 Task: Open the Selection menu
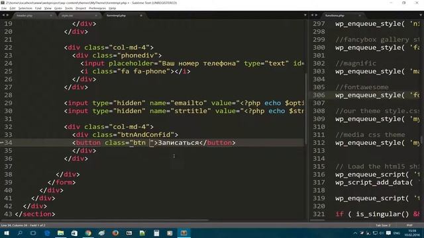point(25,9)
